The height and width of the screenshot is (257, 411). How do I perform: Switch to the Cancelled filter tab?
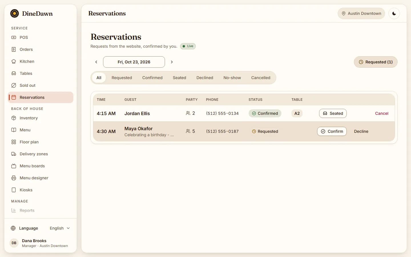[x=261, y=78]
